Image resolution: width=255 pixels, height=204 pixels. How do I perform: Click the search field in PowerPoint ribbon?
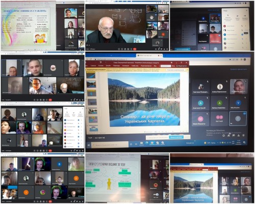point(166,66)
